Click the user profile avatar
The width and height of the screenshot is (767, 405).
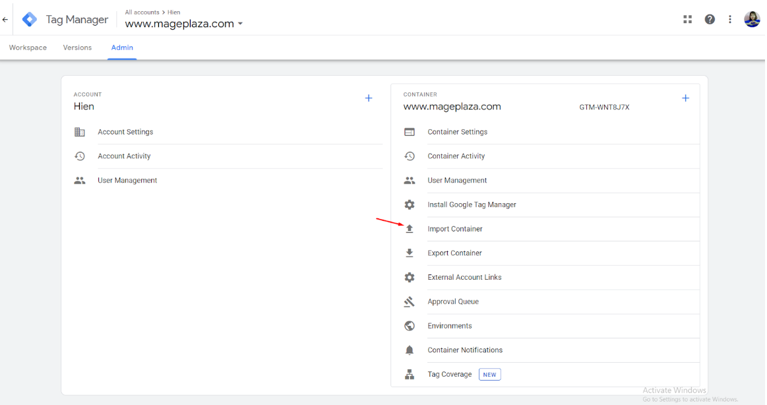[752, 19]
